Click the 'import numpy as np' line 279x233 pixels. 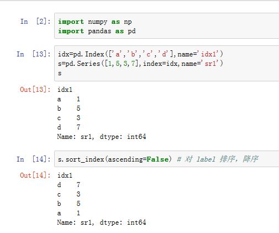(x=95, y=22)
